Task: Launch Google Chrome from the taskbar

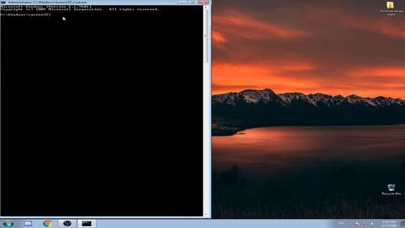Action: pos(48,224)
